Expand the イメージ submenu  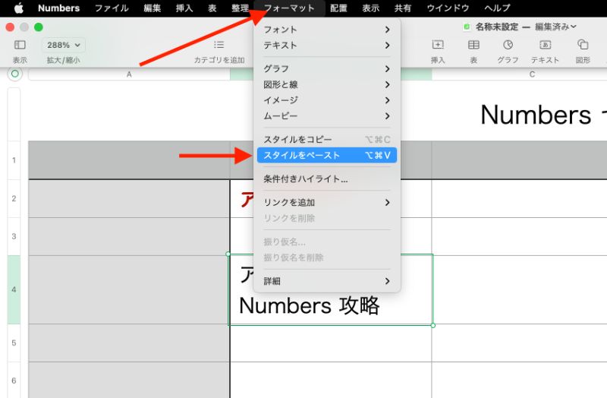(x=327, y=100)
